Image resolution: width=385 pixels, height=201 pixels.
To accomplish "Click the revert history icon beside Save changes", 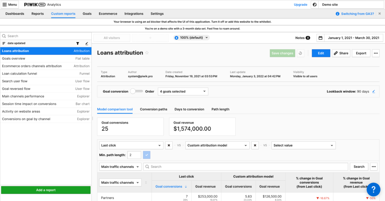I will point(300,53).
